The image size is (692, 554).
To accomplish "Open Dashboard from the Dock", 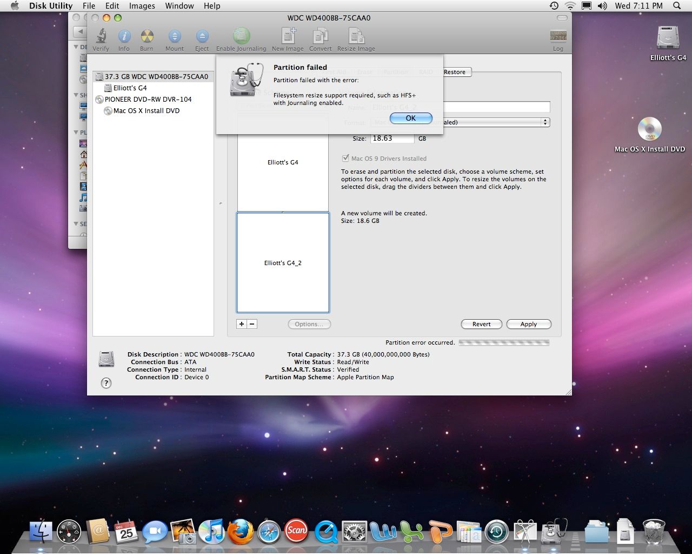I will point(69,532).
